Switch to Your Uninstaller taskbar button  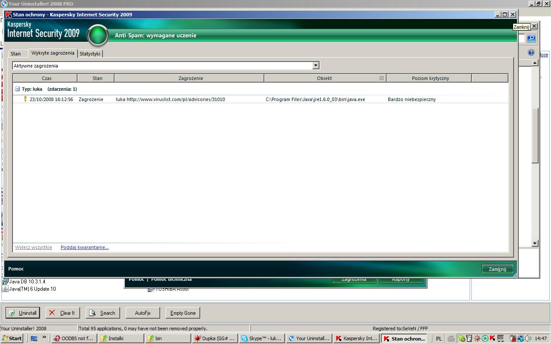[309, 338]
